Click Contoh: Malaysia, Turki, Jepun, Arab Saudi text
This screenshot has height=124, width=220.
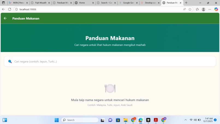pyautogui.click(x=110, y=105)
